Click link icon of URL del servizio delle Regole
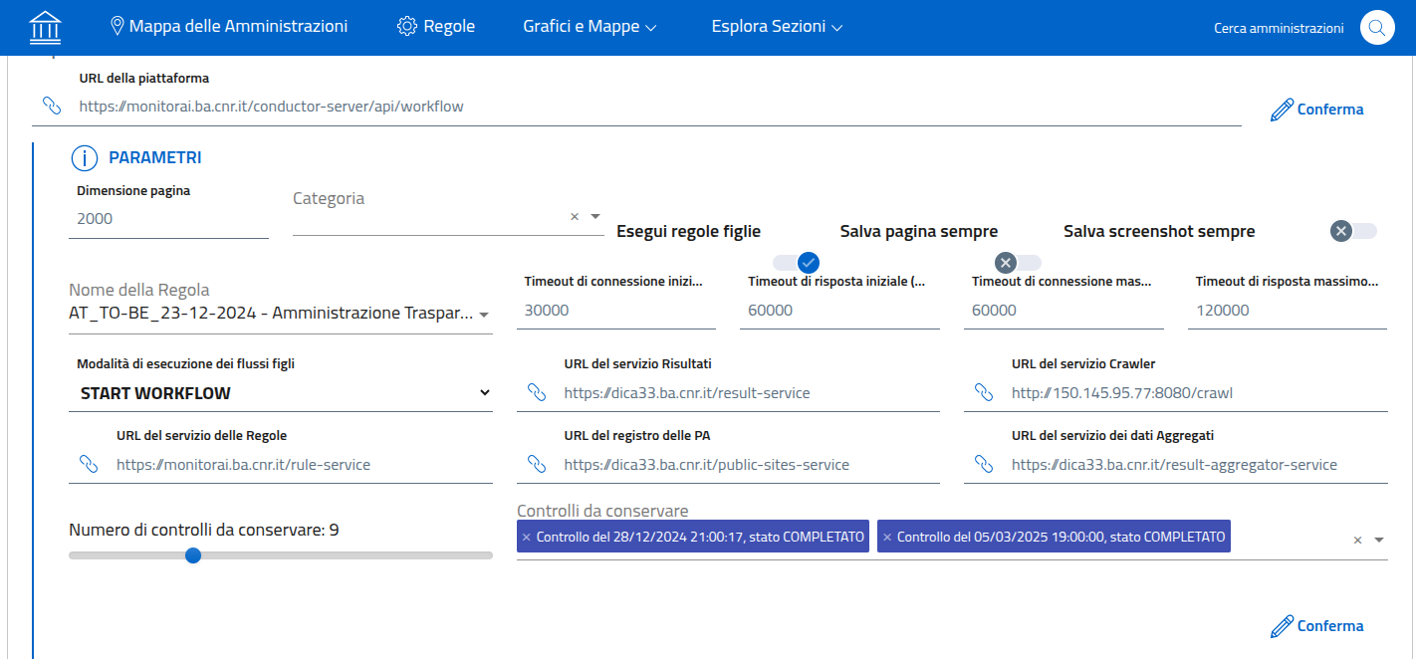This screenshot has width=1416, height=659. [89, 464]
